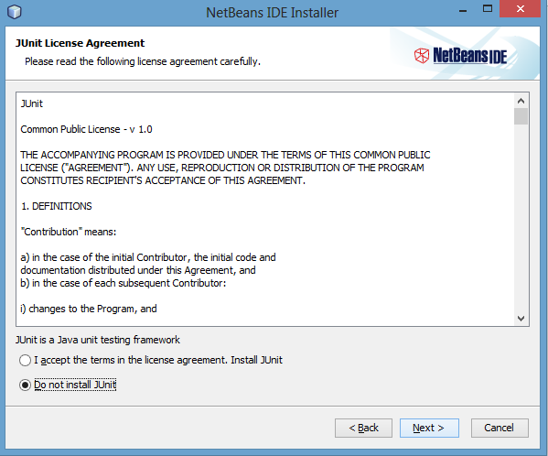Click the JUnit License Agreement heading

(x=80, y=43)
